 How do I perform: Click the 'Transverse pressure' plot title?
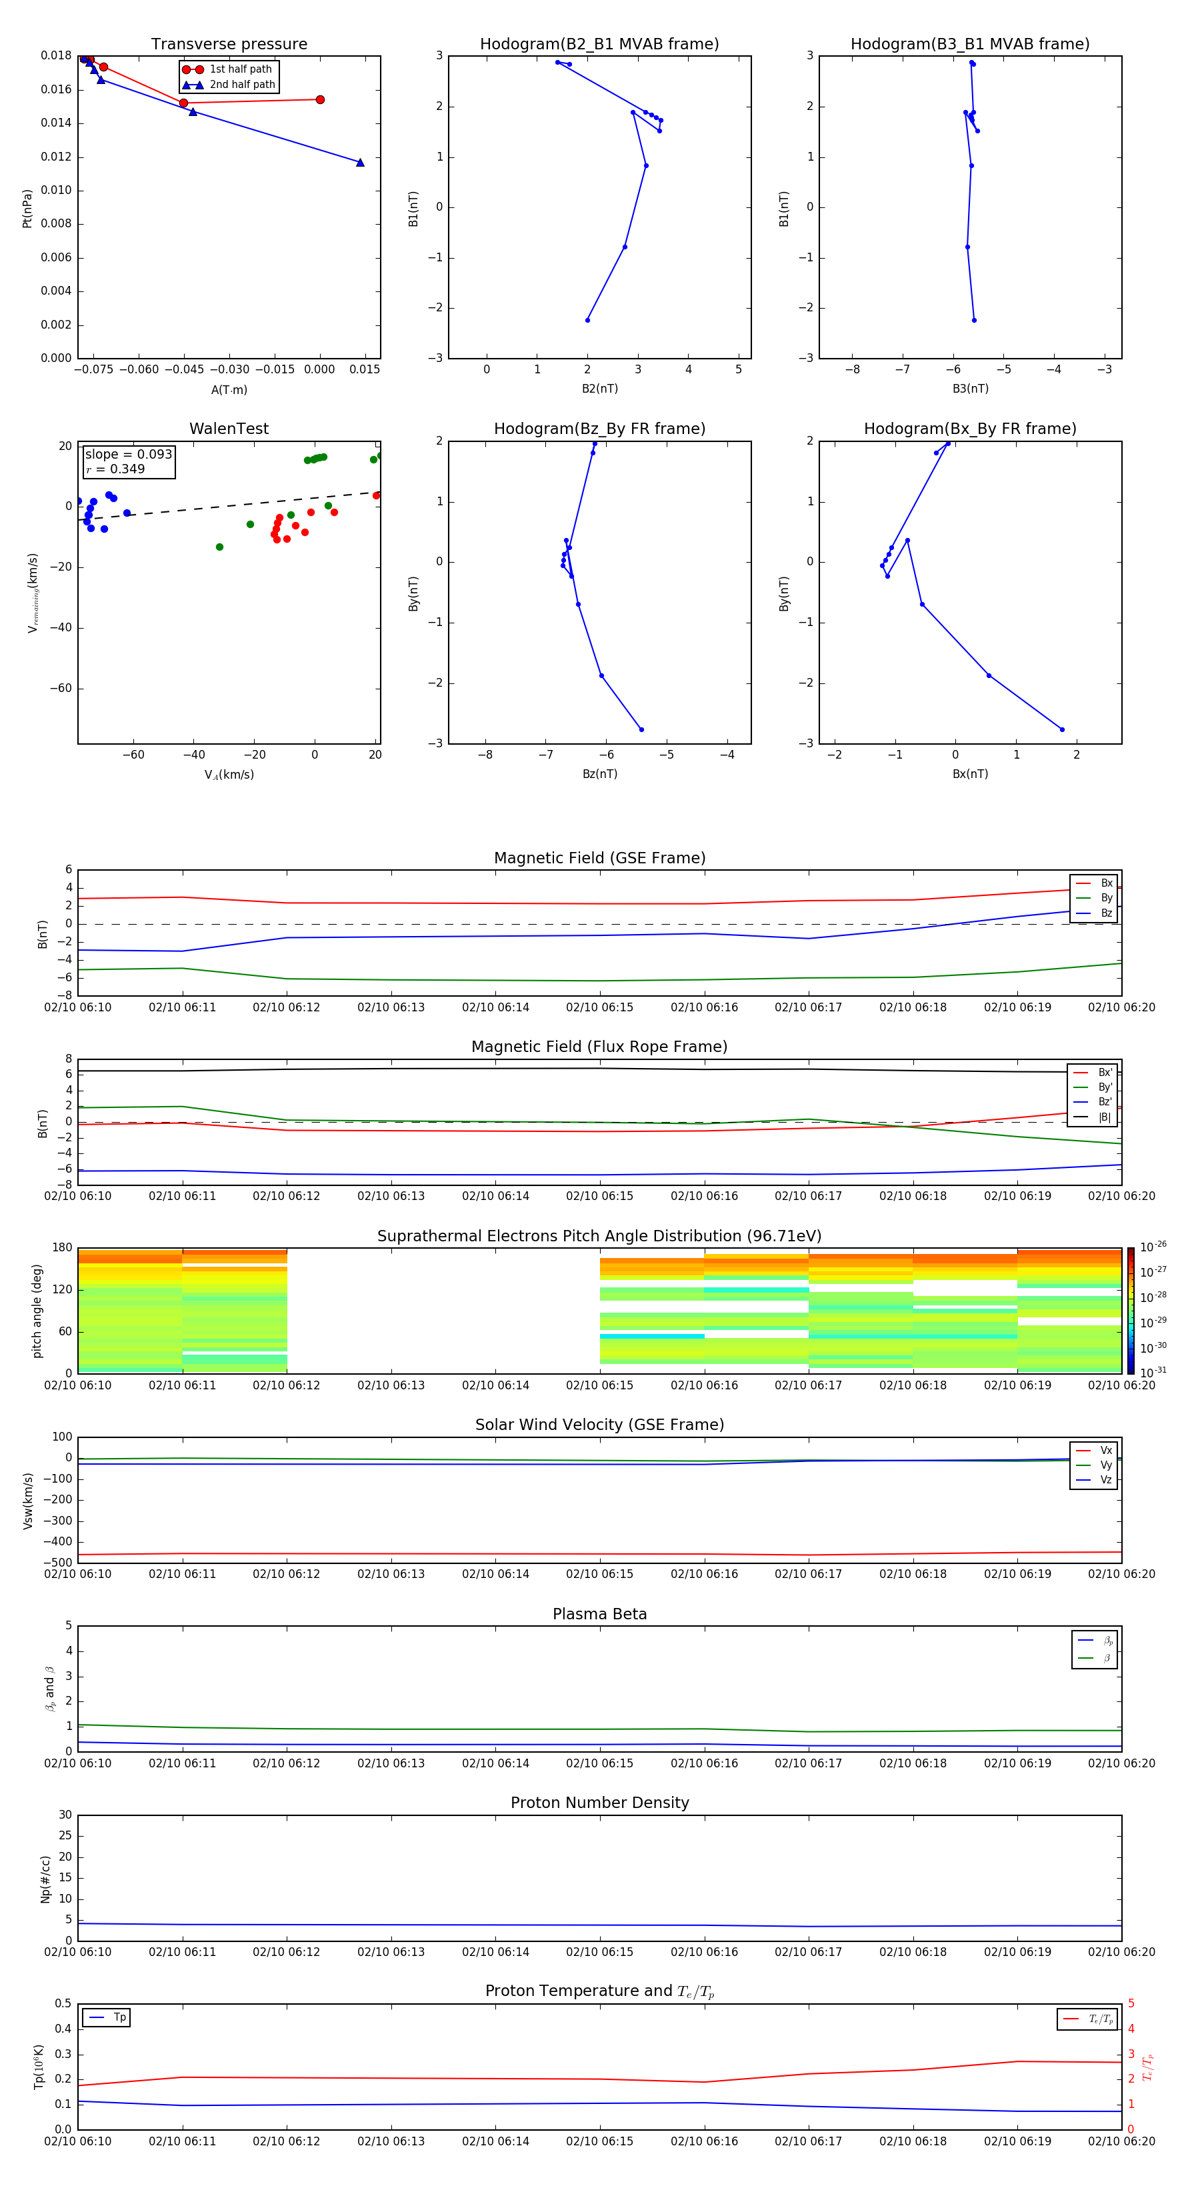point(229,45)
